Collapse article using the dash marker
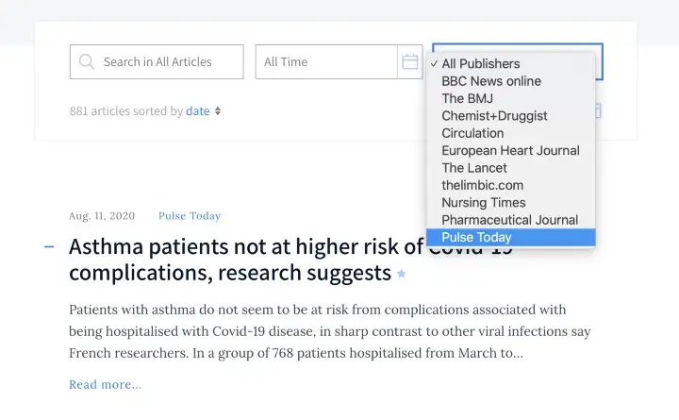The image size is (679, 420). (x=49, y=247)
